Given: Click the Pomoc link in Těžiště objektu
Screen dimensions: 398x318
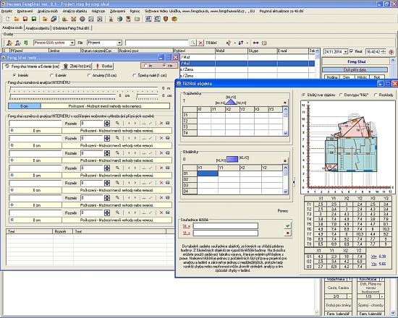Looking at the screenshot, I should [283, 211].
